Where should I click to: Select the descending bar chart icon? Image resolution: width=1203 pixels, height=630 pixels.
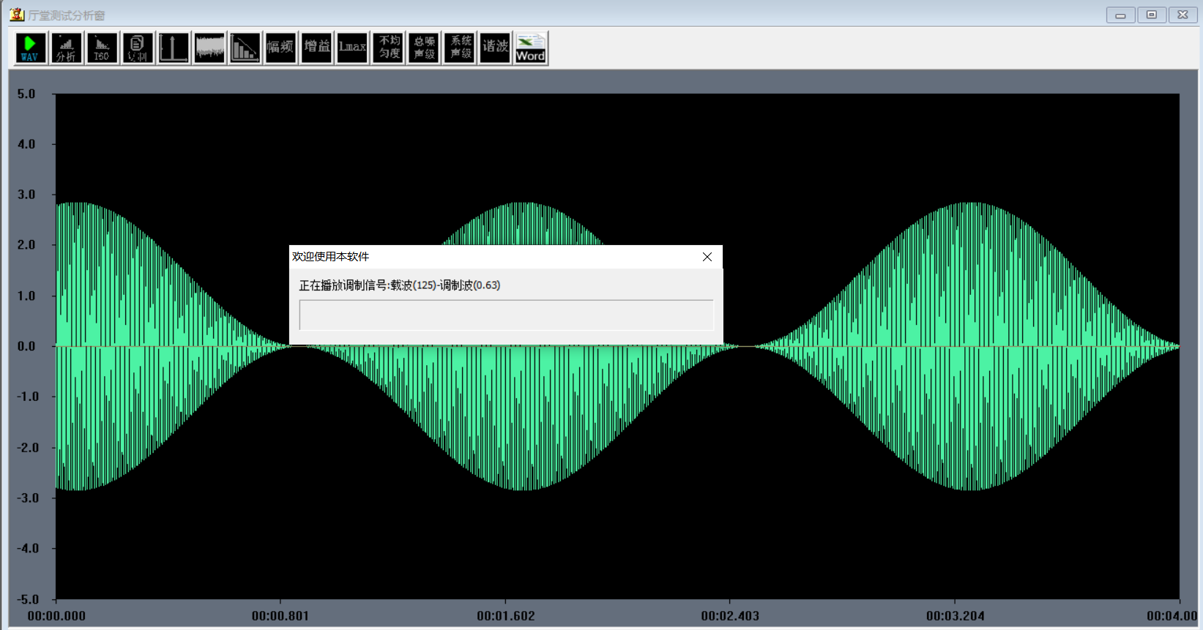245,48
